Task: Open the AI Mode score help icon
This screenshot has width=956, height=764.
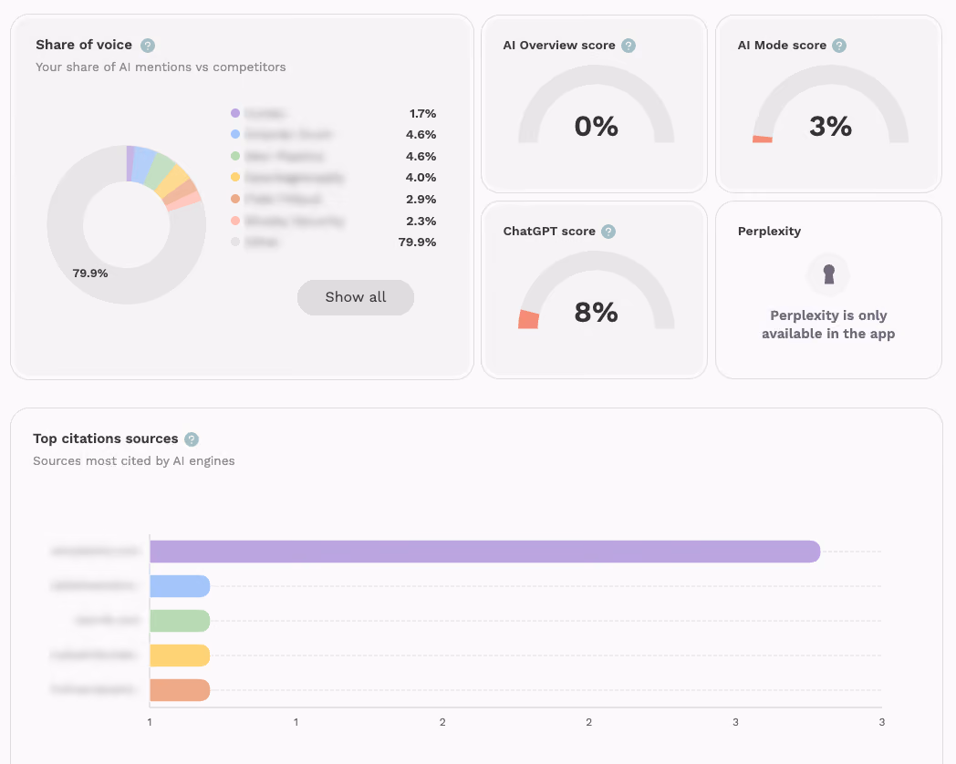Action: tap(839, 46)
